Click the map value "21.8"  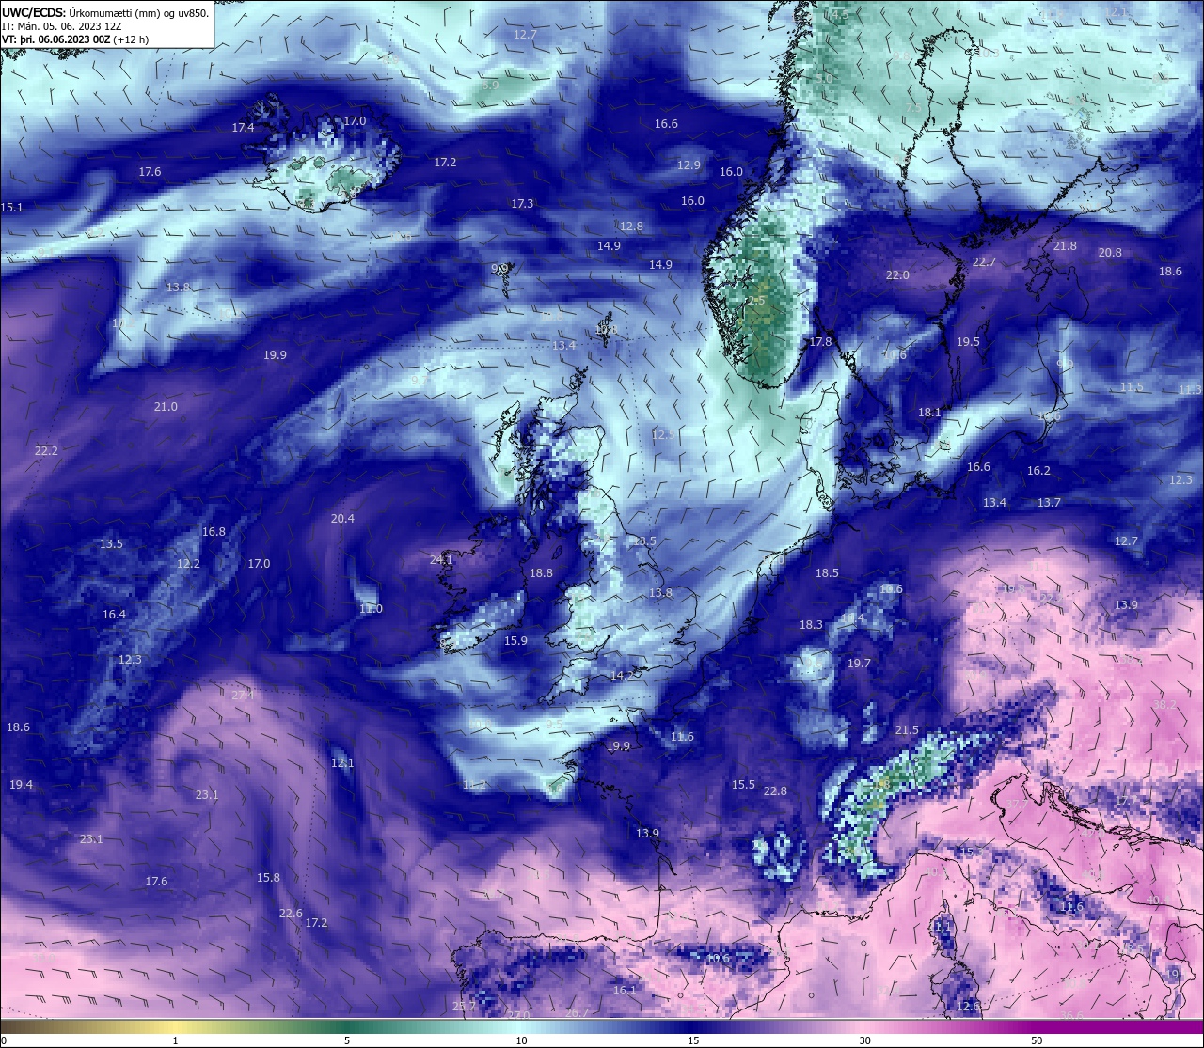[1065, 245]
